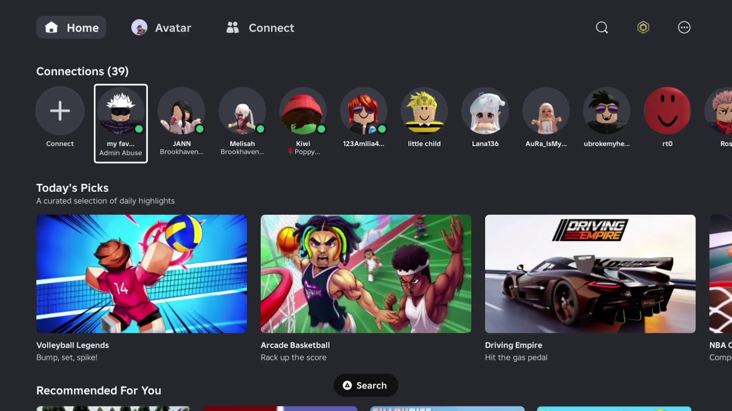Click the house icon in Home tab
The image size is (732, 411).
pyautogui.click(x=51, y=27)
